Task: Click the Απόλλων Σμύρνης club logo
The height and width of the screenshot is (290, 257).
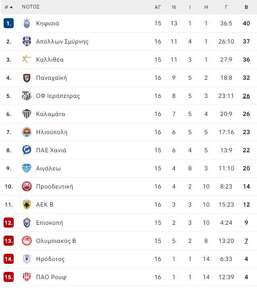Action: pos(27,41)
